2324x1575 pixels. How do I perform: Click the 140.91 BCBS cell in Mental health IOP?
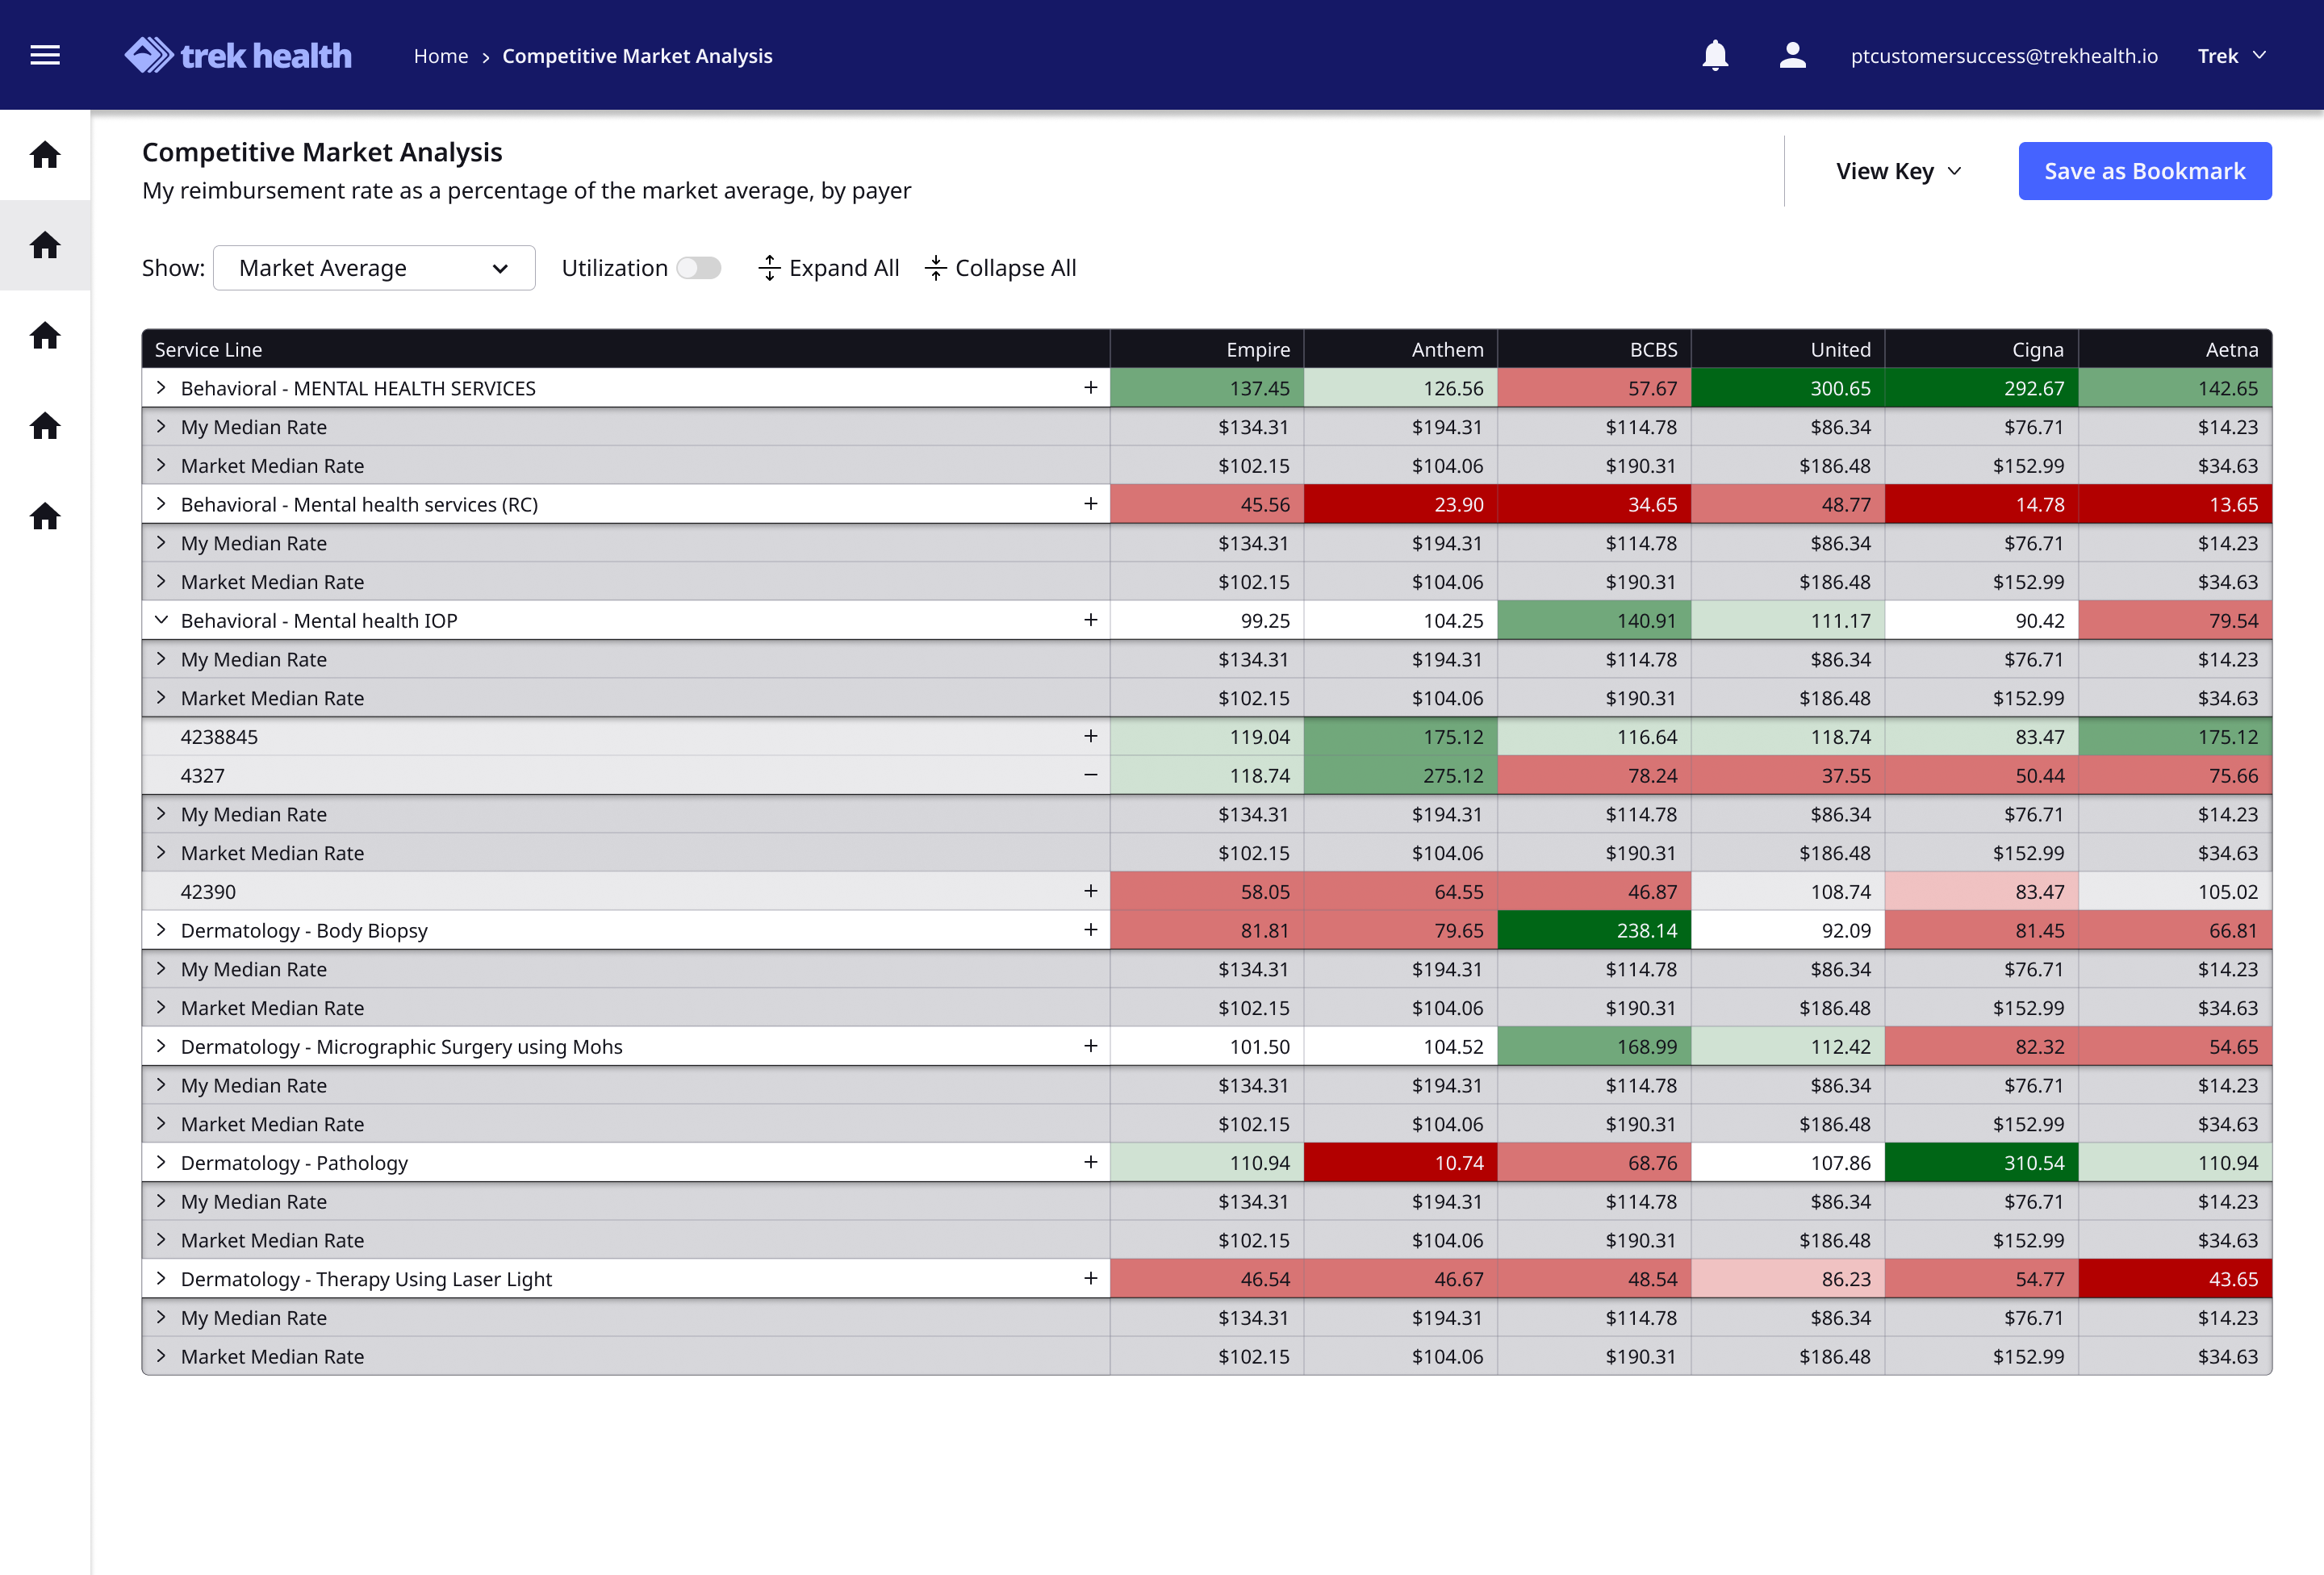(1594, 620)
